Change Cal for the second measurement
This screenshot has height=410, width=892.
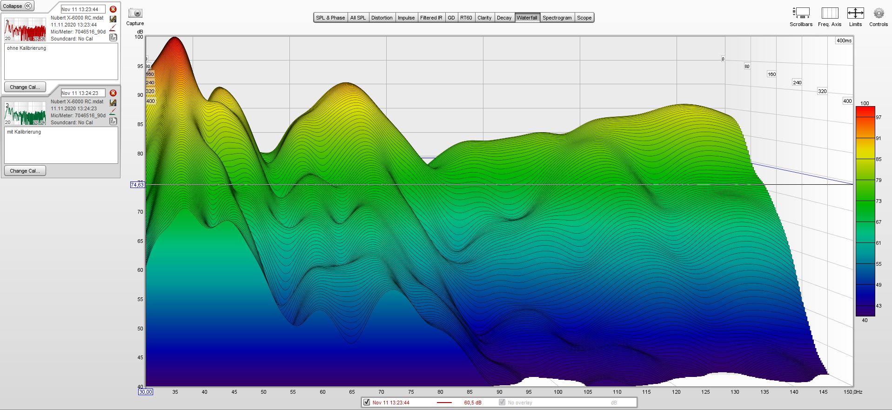[x=25, y=171]
